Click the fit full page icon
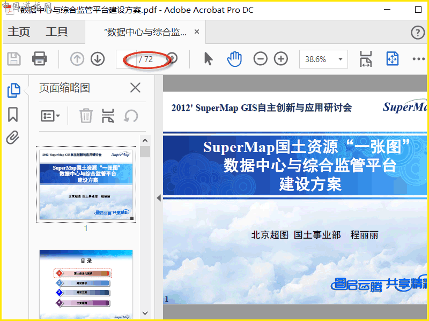The height and width of the screenshot is (321, 429). point(393,59)
